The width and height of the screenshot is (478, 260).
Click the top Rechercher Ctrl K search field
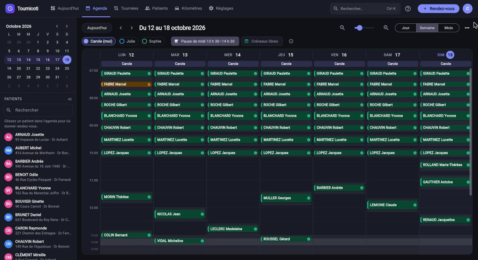[x=365, y=9]
